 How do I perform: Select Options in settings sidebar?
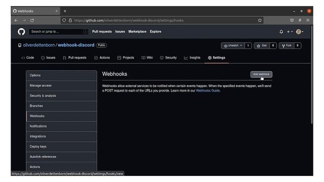coord(62,75)
